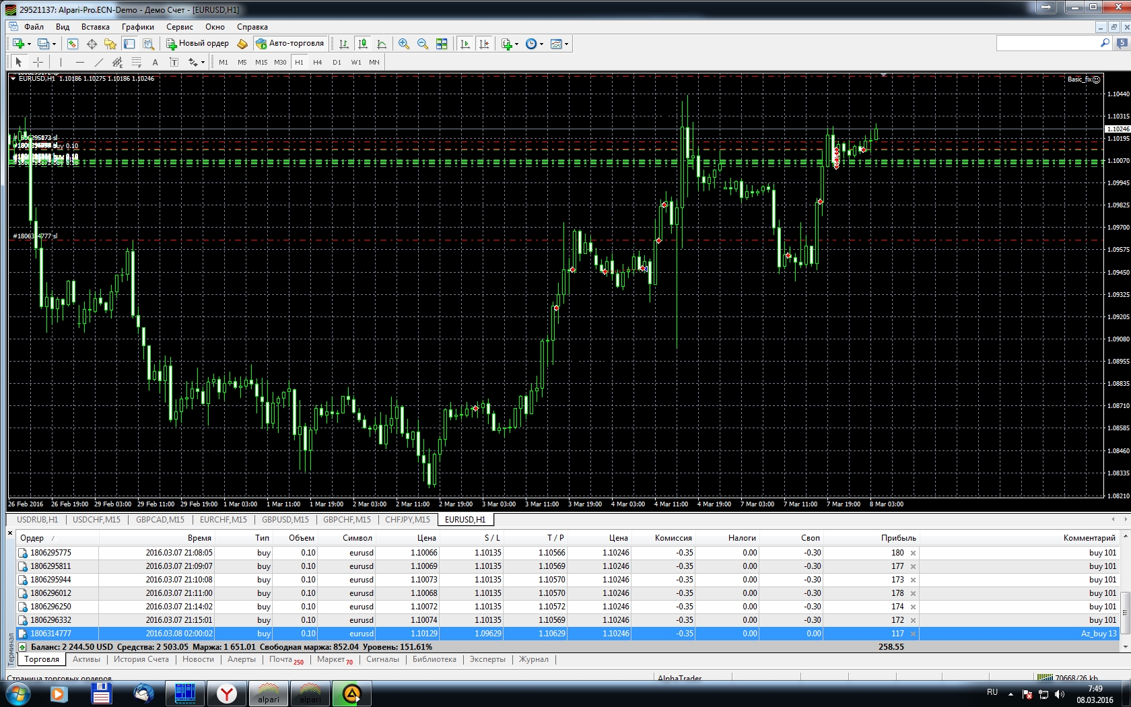Select the cursor arrow tool
The width and height of the screenshot is (1131, 707).
click(19, 62)
